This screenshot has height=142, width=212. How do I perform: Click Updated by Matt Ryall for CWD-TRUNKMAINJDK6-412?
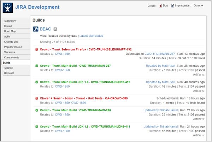click(160, 82)
